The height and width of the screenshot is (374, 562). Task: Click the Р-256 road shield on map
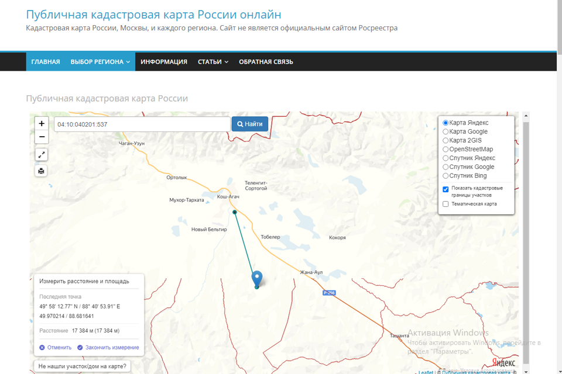(x=329, y=293)
